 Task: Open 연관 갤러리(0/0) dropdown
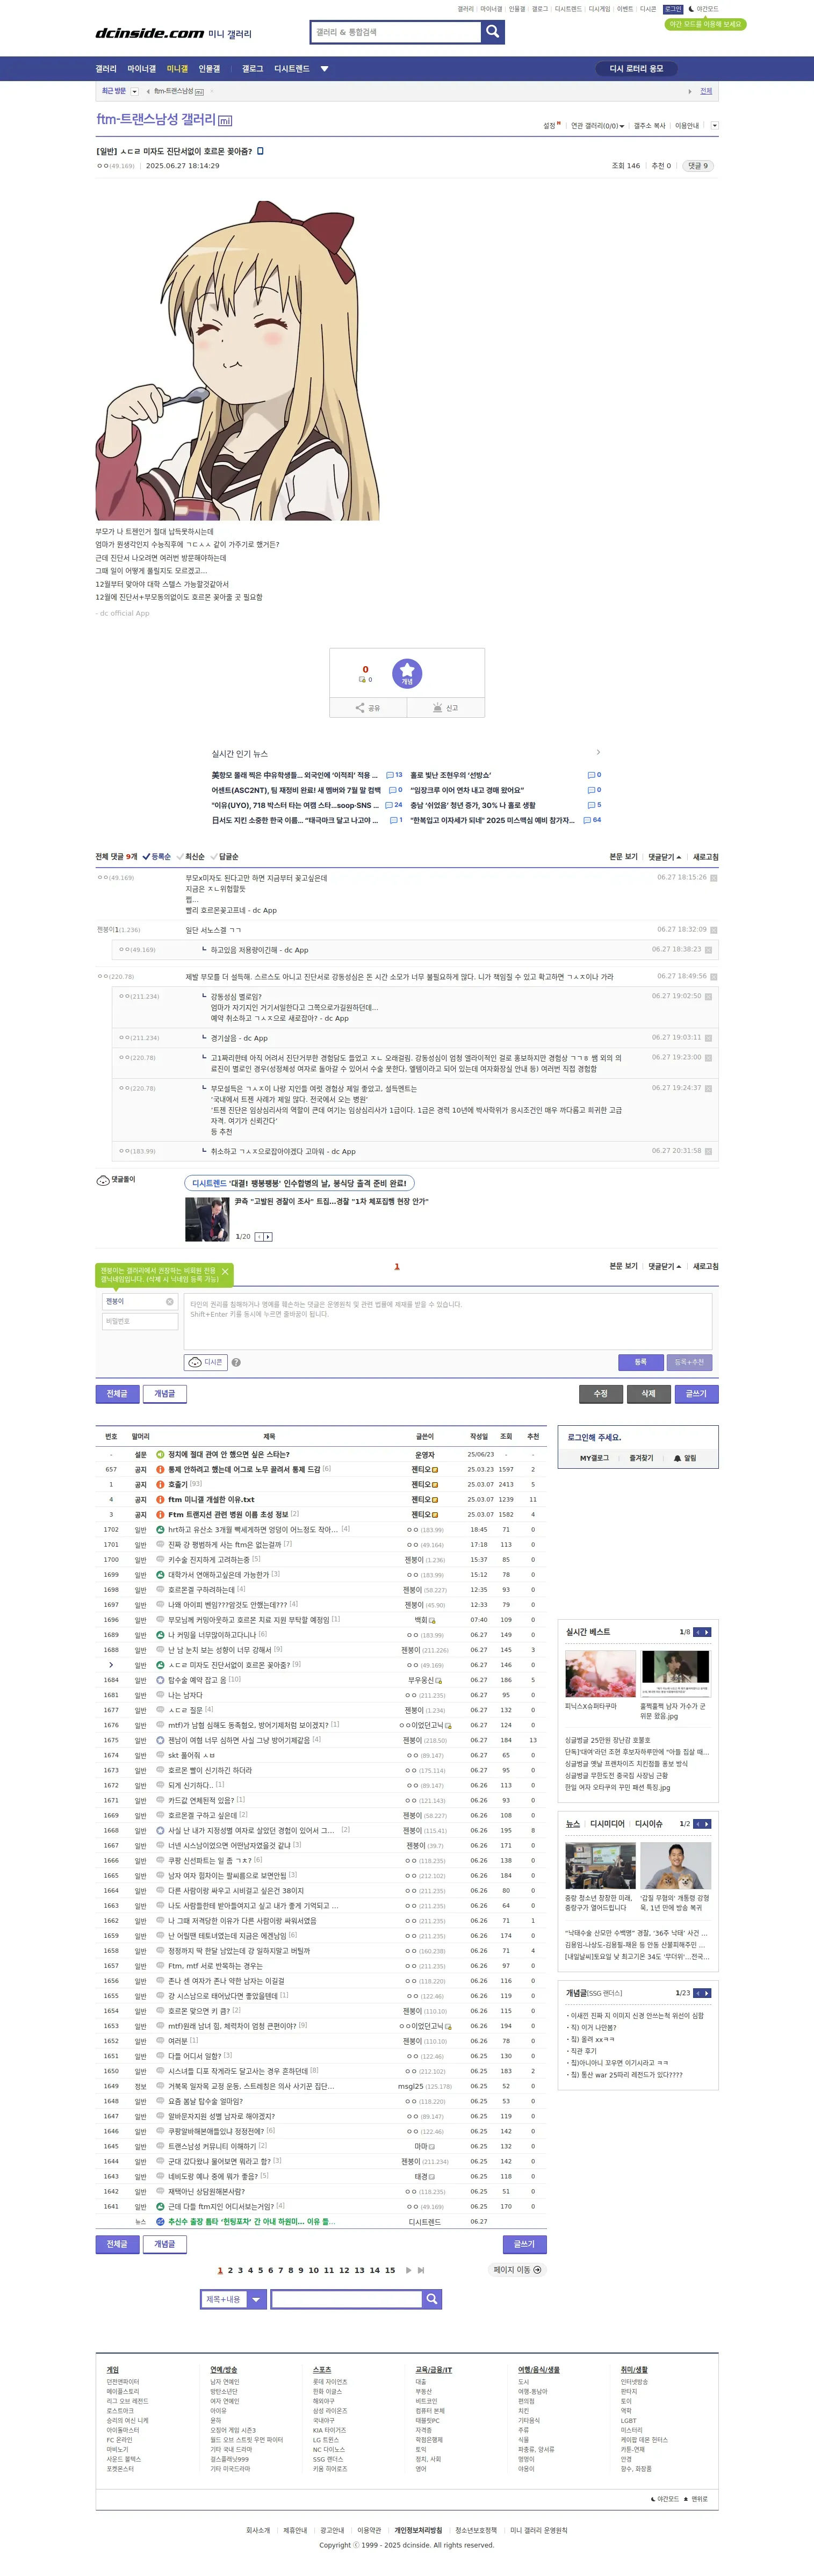[x=597, y=126]
